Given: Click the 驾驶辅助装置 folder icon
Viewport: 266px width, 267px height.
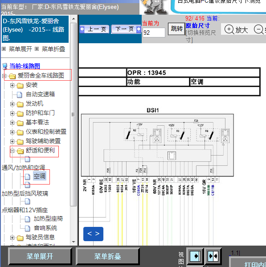Looking at the screenshot, I should click(20, 142).
